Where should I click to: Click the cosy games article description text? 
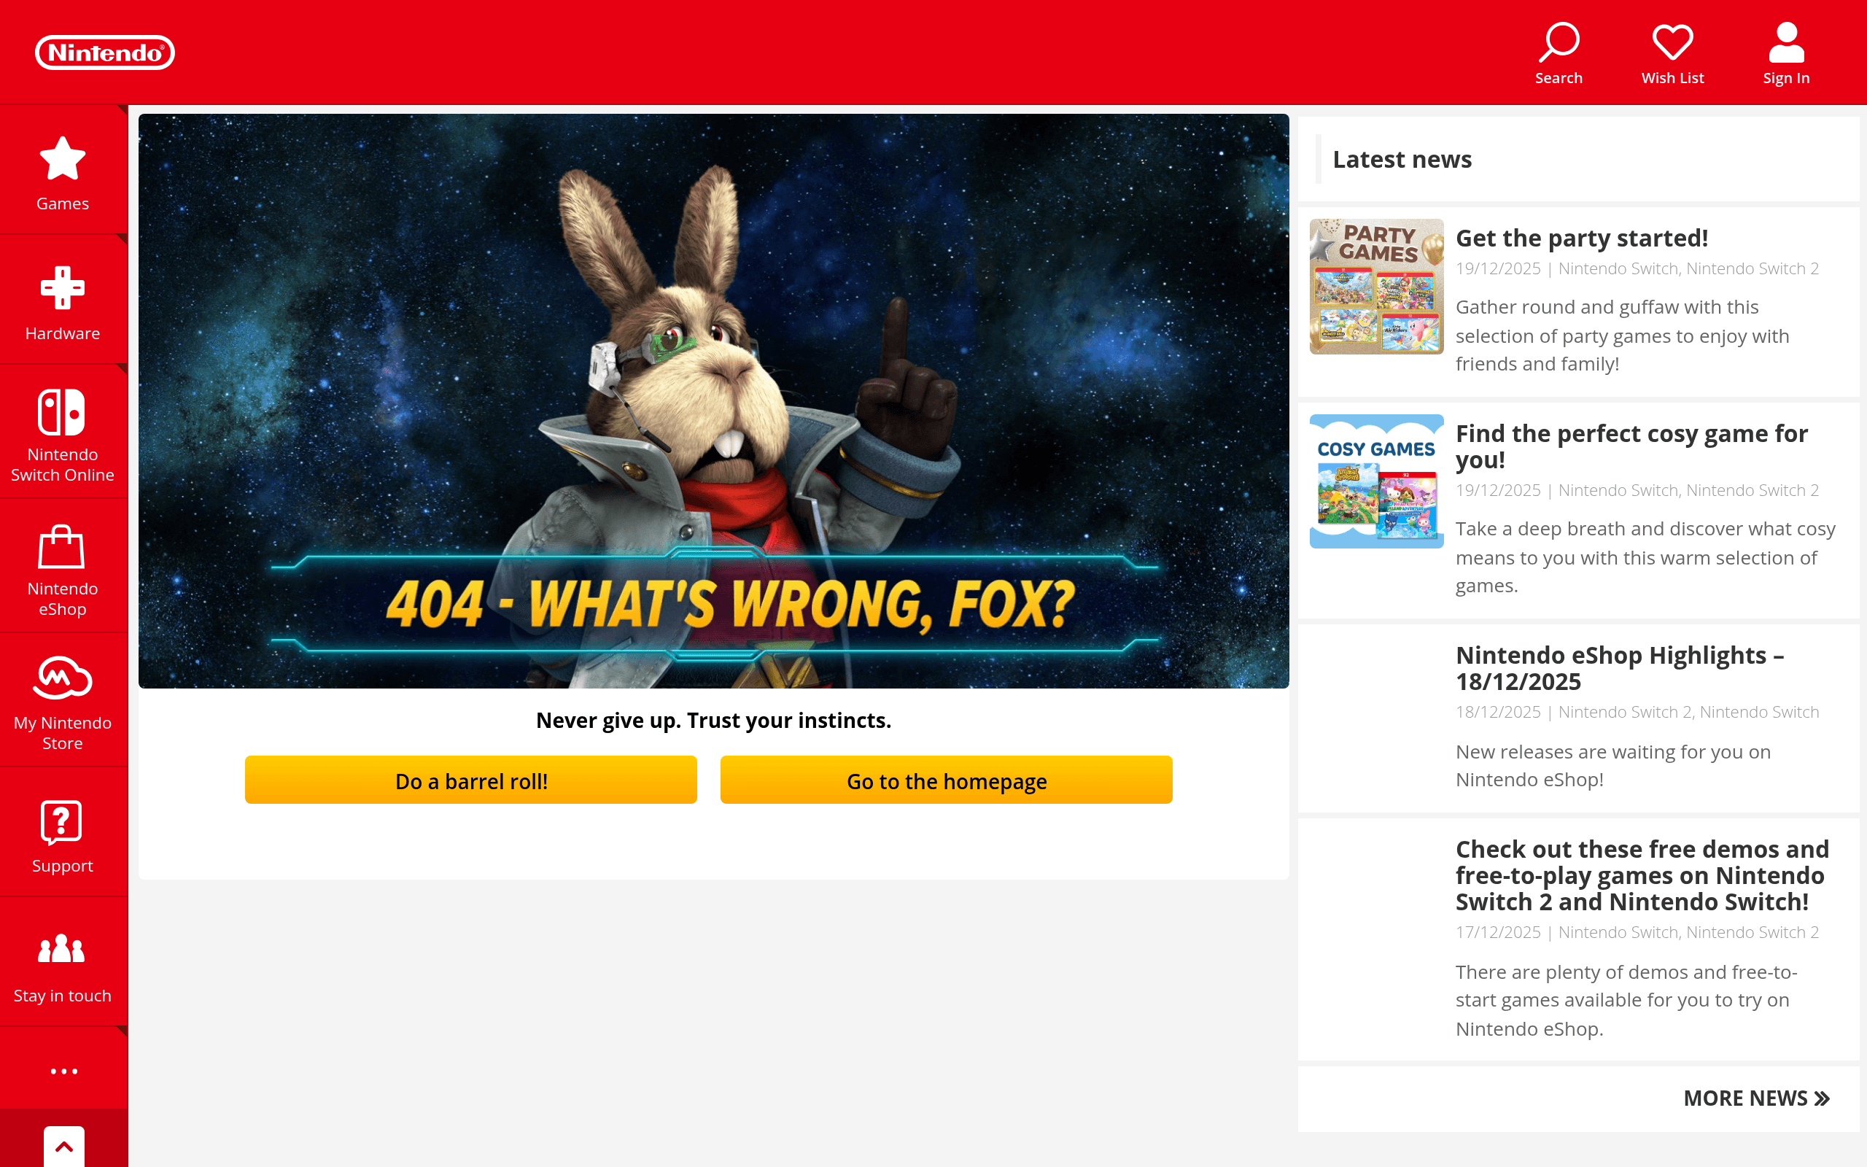[1645, 557]
